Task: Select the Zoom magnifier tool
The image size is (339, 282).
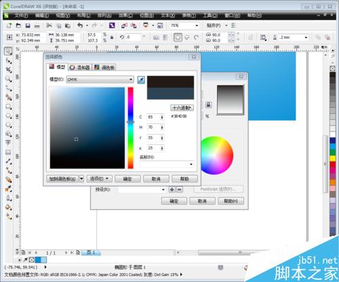Action: point(8,79)
